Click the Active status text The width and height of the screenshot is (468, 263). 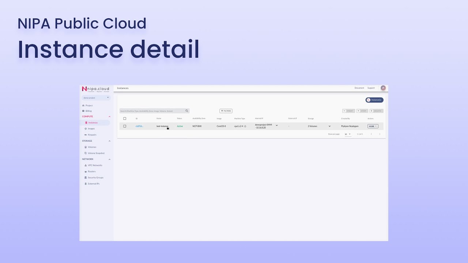point(180,126)
